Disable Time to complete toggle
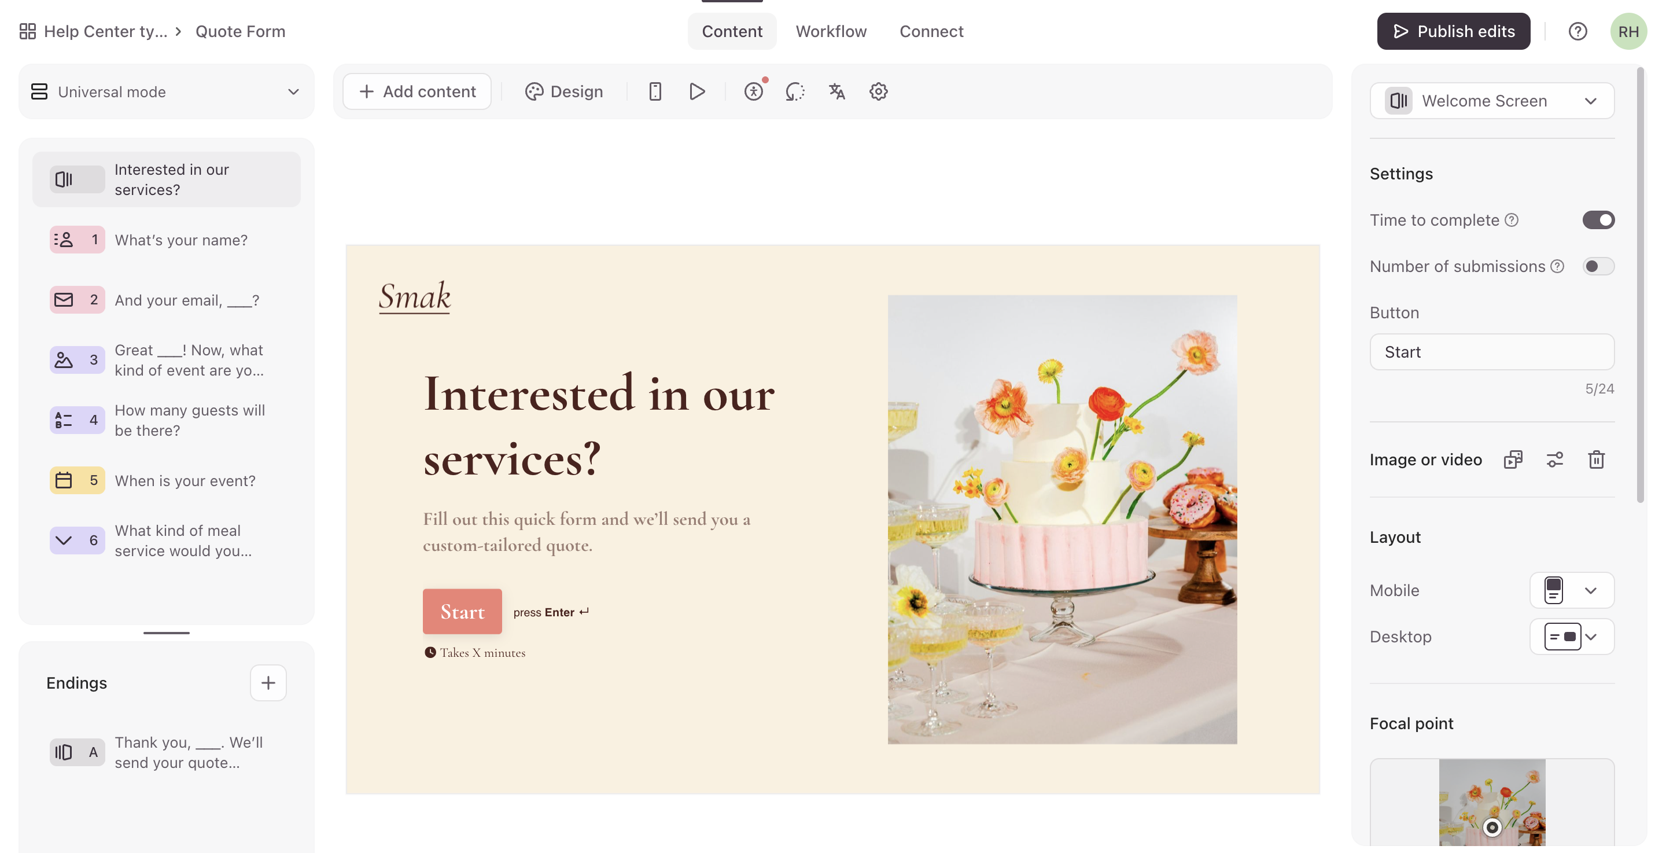Image resolution: width=1666 pixels, height=853 pixels. [x=1597, y=220]
